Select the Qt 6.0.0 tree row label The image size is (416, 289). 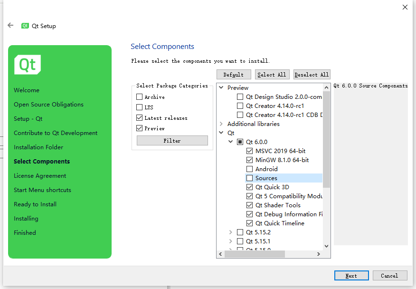pyautogui.click(x=256, y=142)
